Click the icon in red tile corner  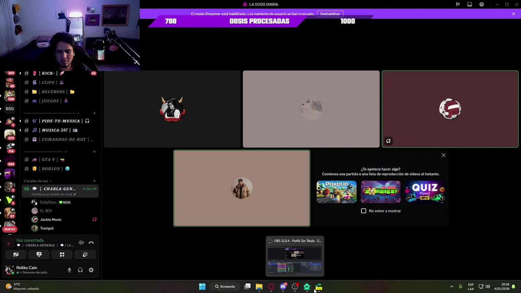(388, 141)
